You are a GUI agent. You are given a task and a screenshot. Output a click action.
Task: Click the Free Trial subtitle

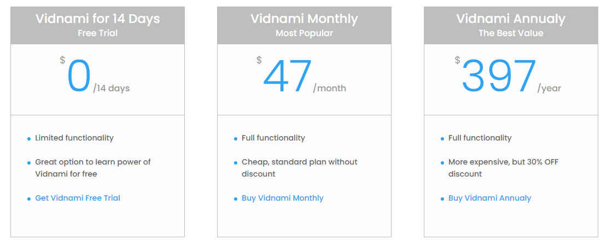[x=97, y=33]
